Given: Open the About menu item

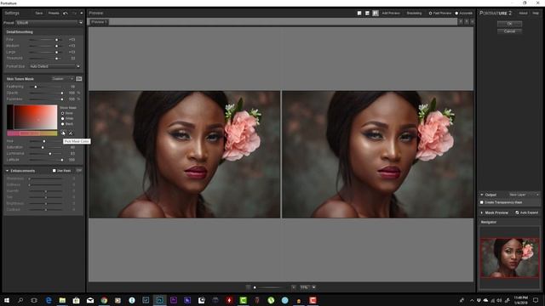Looking at the screenshot, I should pos(523,14).
